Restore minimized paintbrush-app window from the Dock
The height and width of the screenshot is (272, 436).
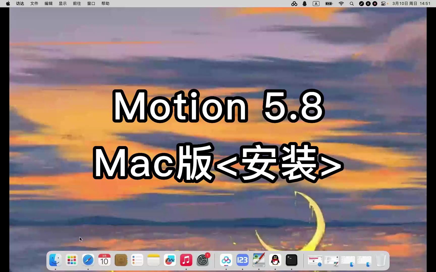point(331,261)
